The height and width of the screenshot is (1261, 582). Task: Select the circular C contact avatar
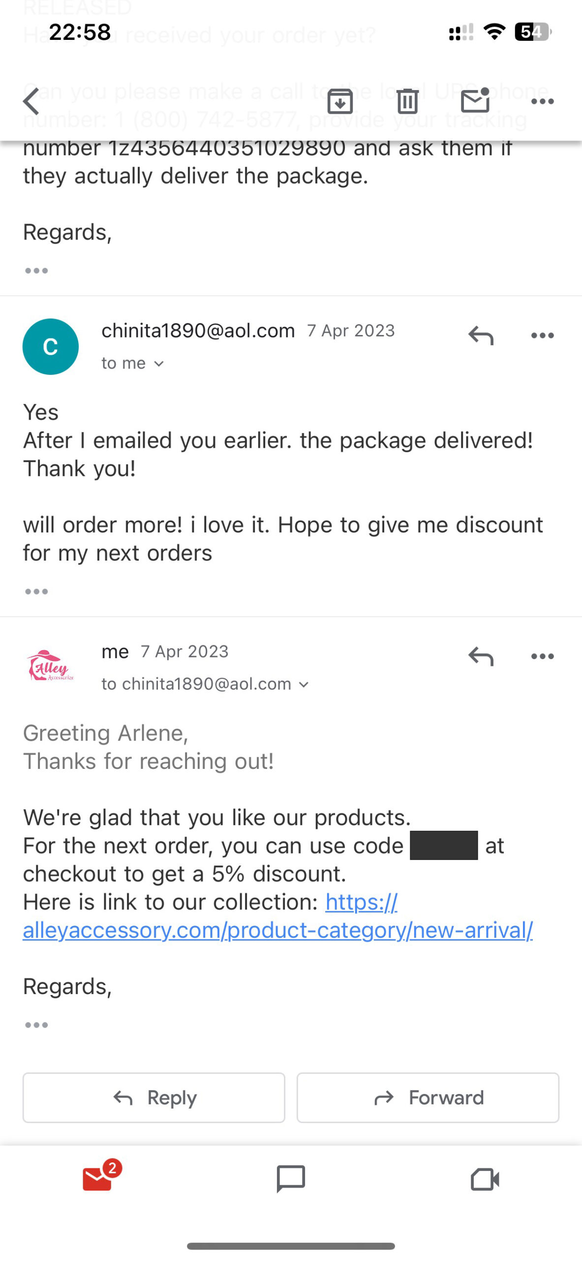51,346
